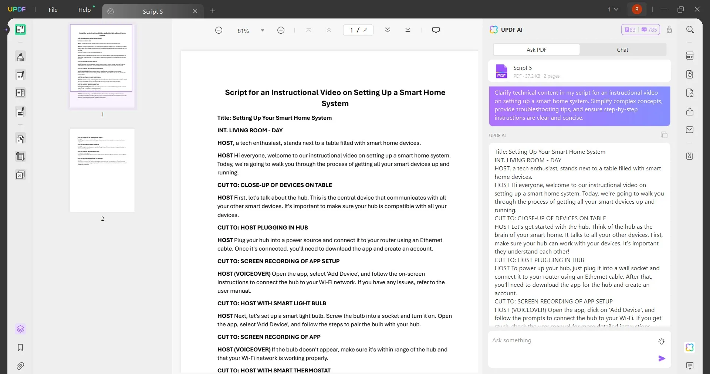Screen dimensions: 710x374
Task: Go to the first page
Action: [x=309, y=30]
